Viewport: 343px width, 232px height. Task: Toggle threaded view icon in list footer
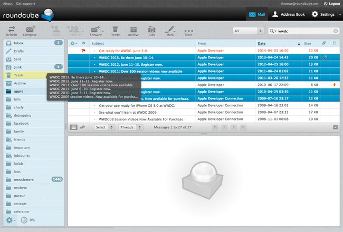click(82, 127)
